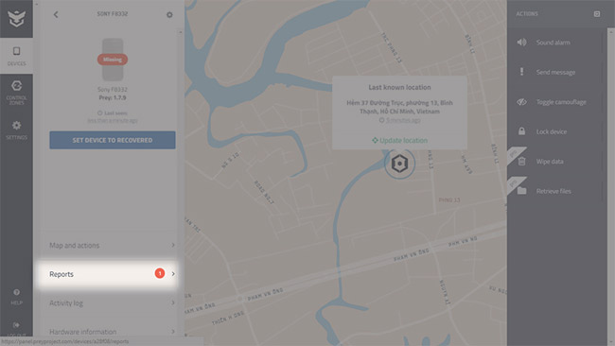The image size is (615, 346).
Task: Click the device marker on map
Action: coord(399,164)
